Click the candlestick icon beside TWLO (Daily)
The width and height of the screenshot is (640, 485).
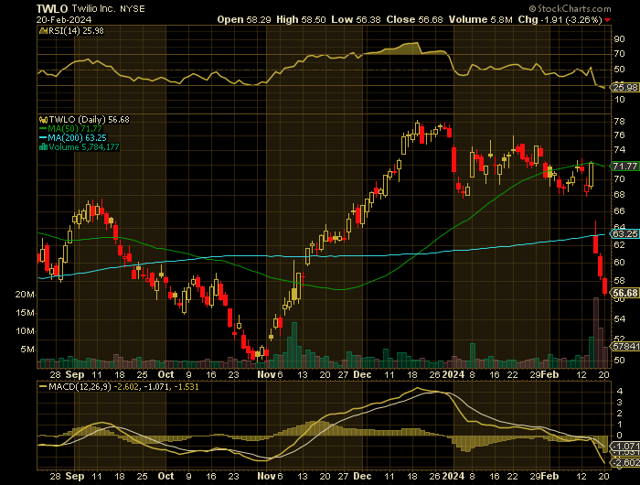coord(43,120)
